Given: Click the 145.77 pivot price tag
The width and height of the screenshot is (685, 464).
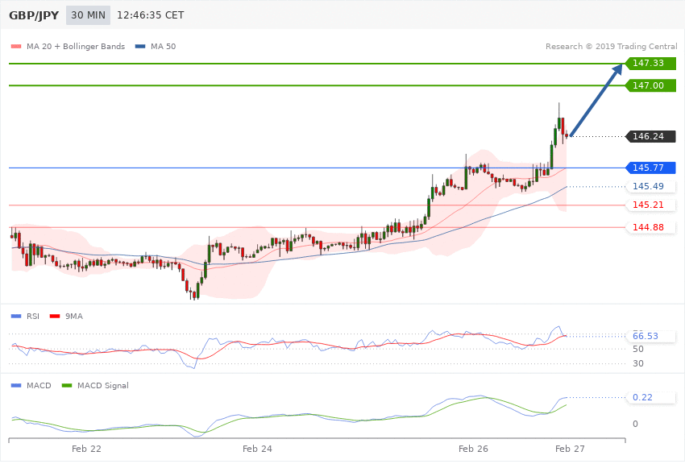Looking at the screenshot, I should 651,168.
